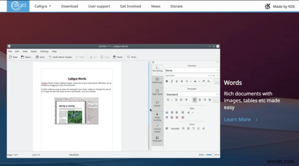Follow the Learn More link

241,119
